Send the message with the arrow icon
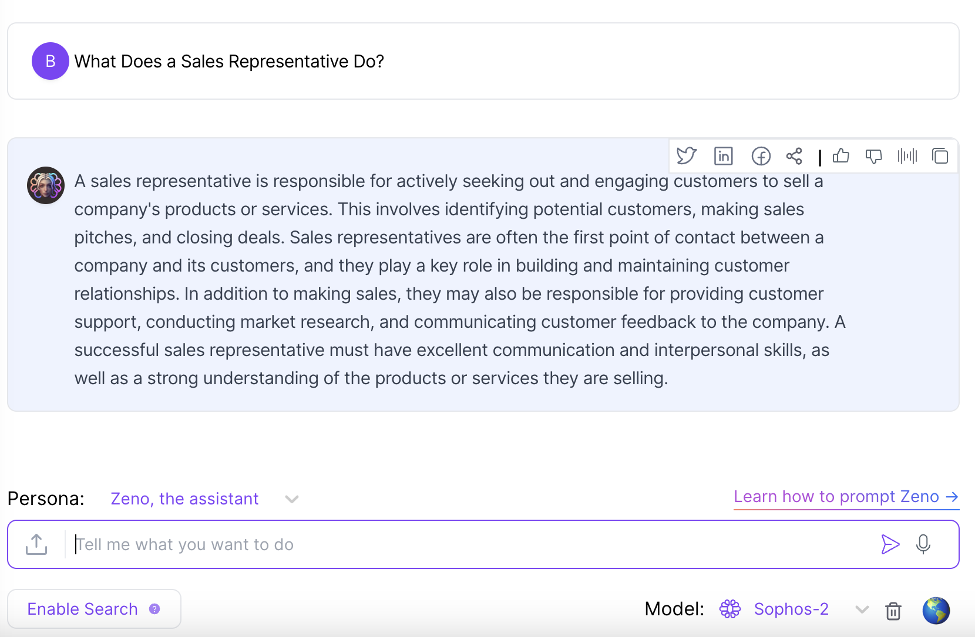 890,544
